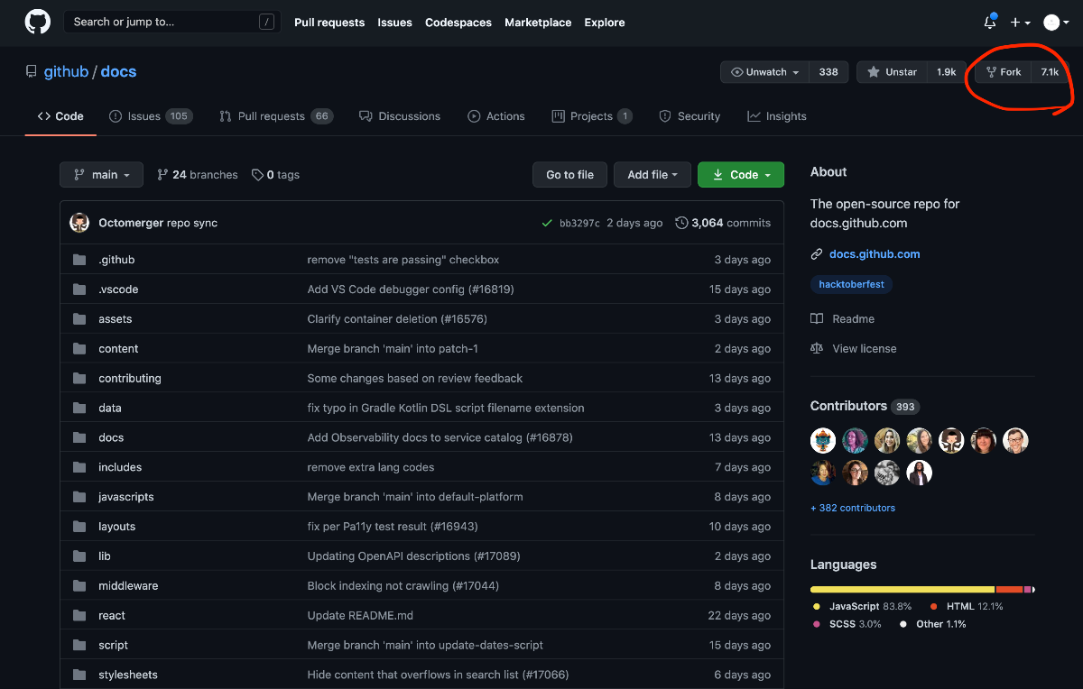The width and height of the screenshot is (1083, 689).
Task: Switch to the Security tab
Action: [x=690, y=116]
